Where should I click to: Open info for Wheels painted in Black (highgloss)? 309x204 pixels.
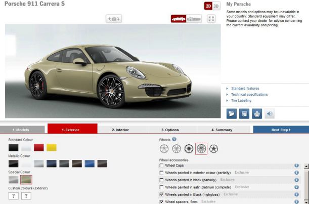tap(296, 194)
